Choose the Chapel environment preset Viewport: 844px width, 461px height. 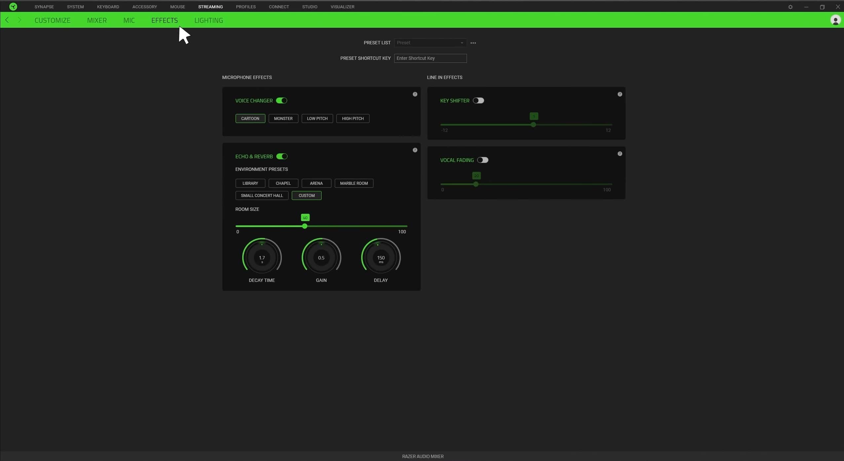[x=283, y=183]
